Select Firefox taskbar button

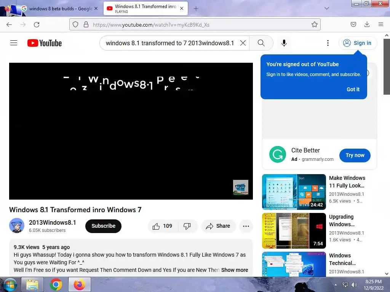(x=79, y=284)
